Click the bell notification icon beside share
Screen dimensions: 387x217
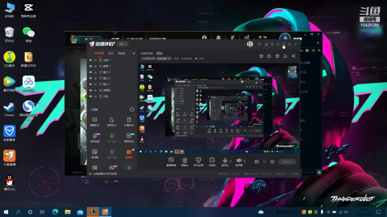click(285, 56)
